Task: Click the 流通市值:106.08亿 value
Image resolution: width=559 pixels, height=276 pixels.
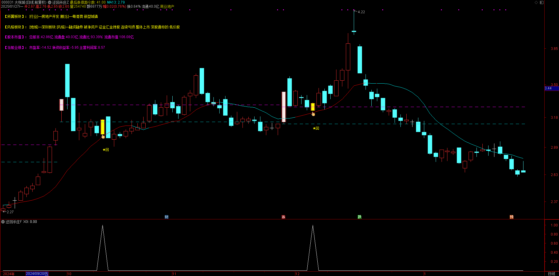Action: (119, 37)
